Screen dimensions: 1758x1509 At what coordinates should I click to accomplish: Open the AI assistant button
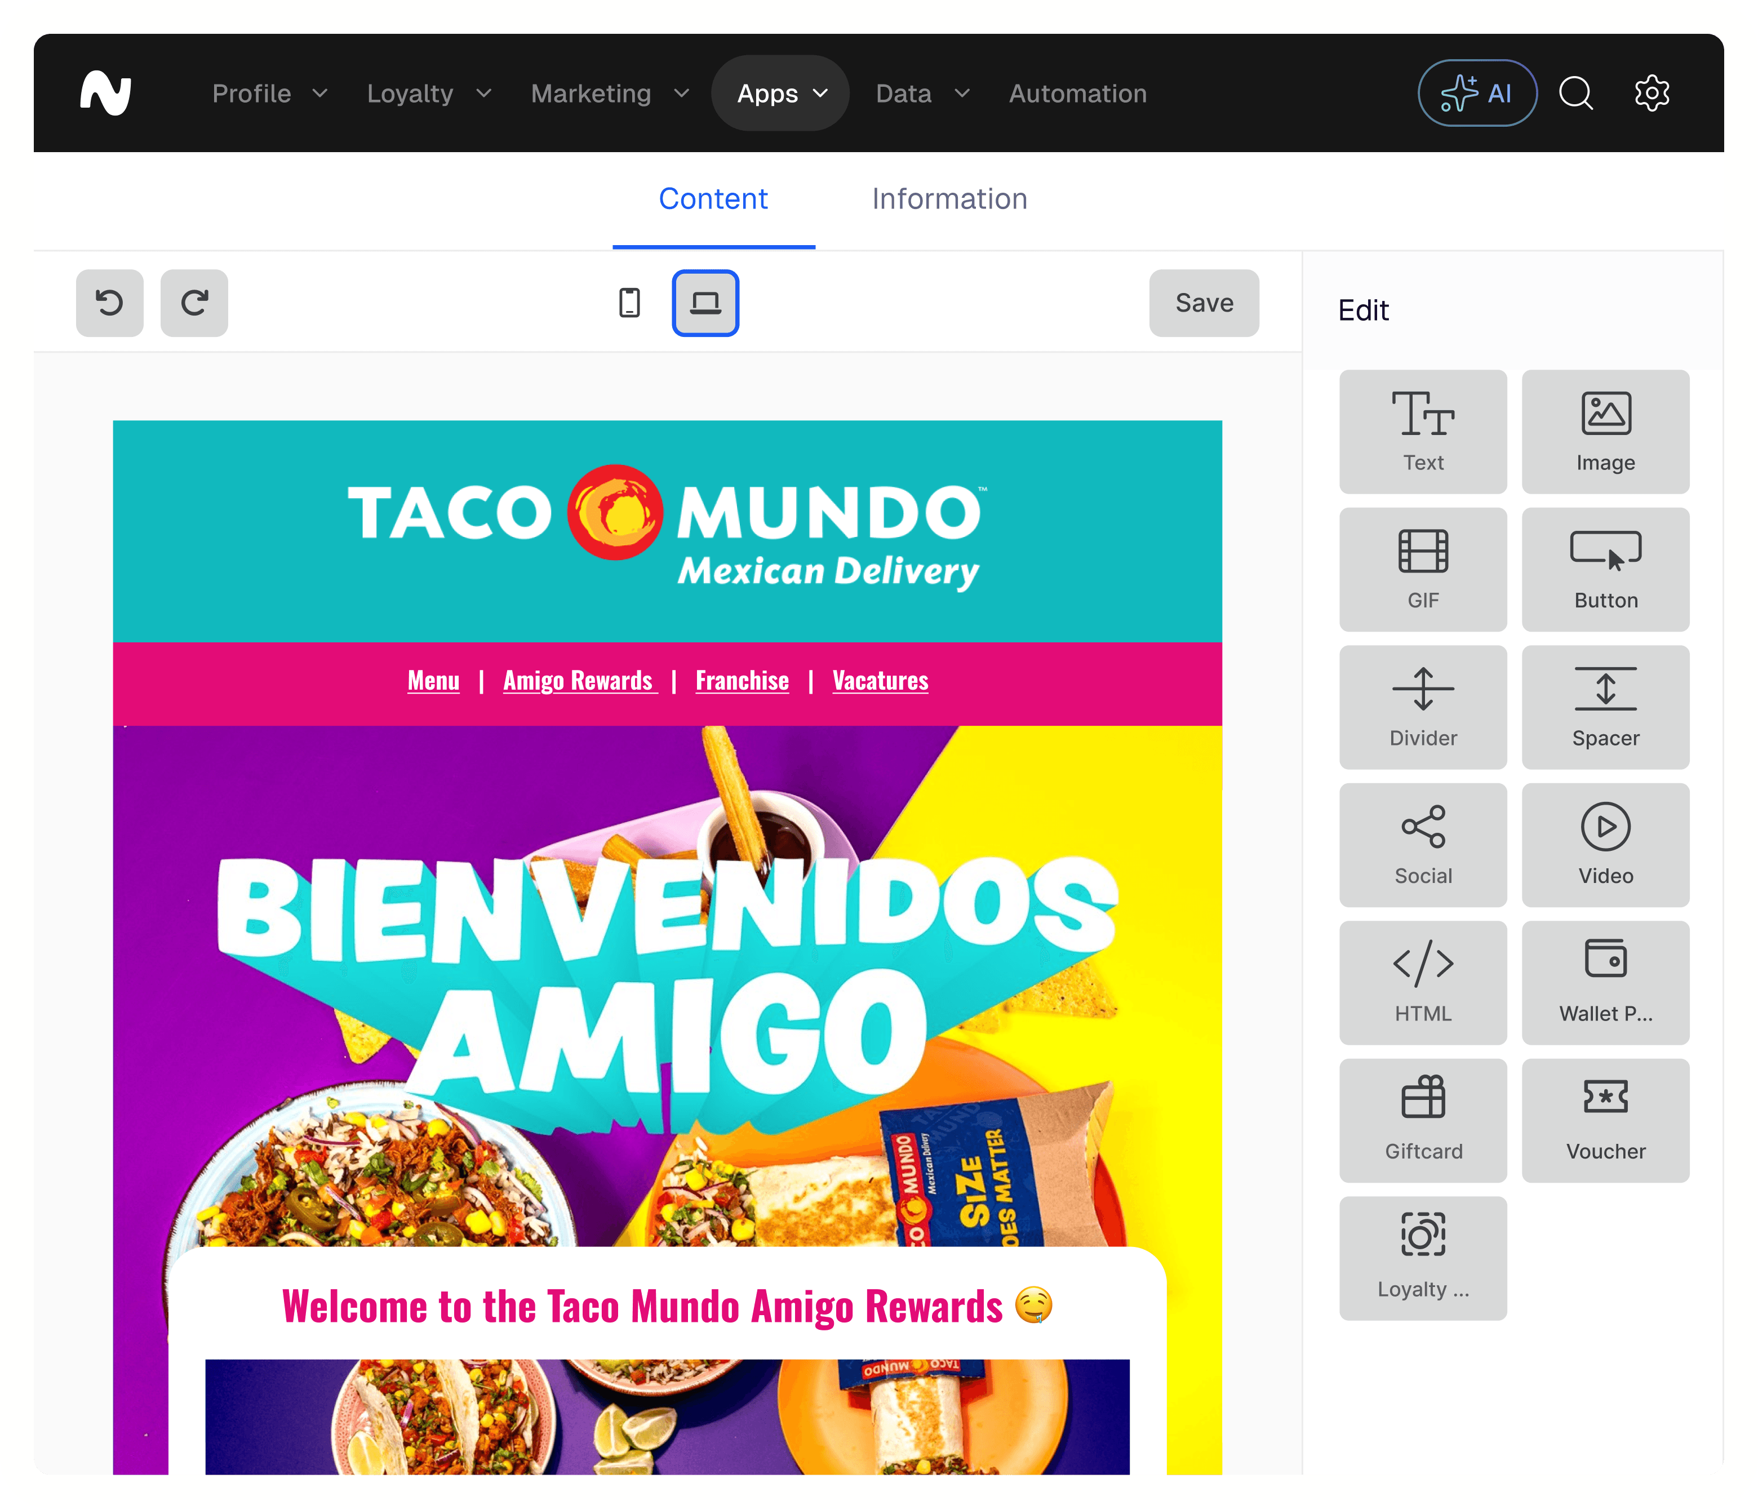pos(1477,94)
